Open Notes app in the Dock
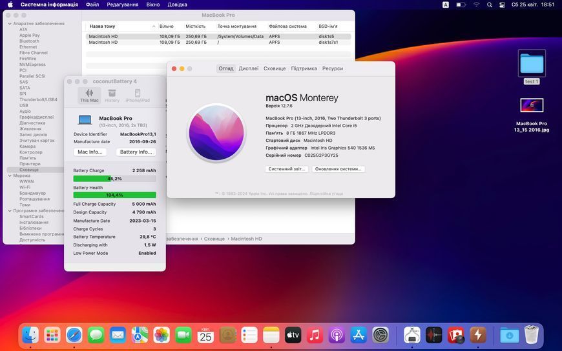562x351 pixels. (271, 336)
